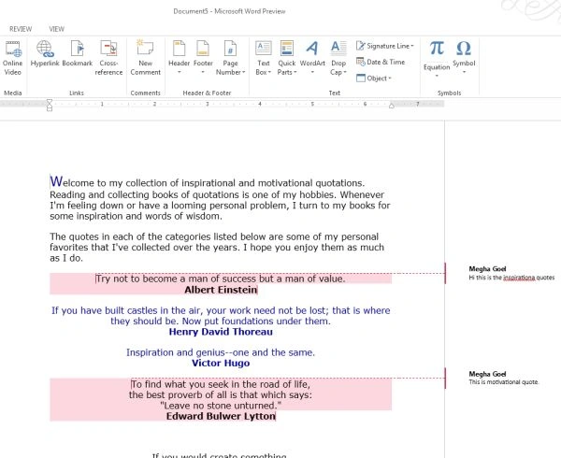
Task: Add a Bookmark
Action: click(x=78, y=54)
